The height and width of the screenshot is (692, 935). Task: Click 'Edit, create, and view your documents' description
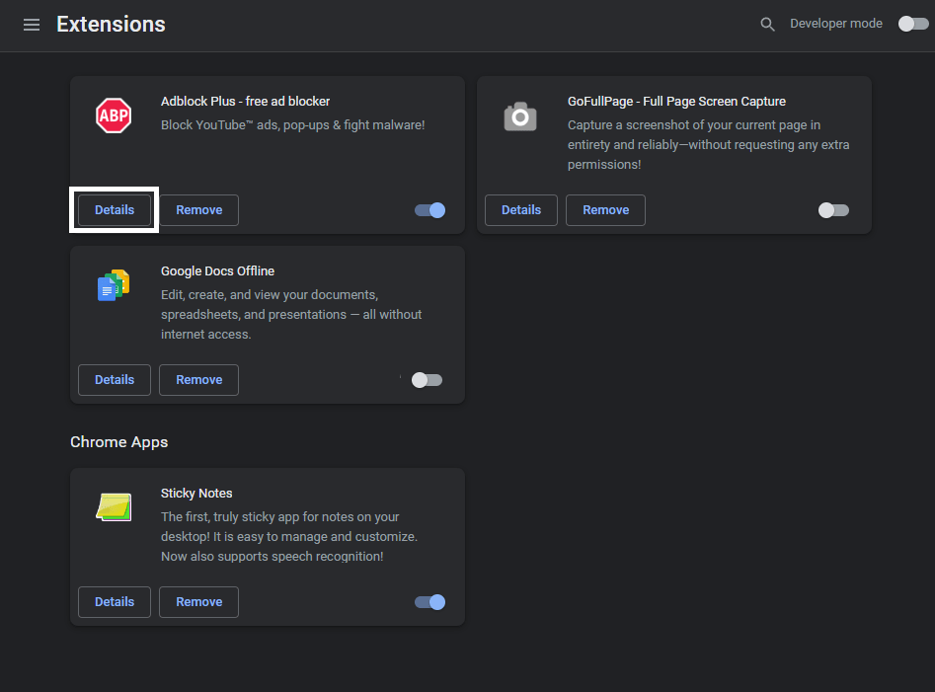[x=291, y=315]
